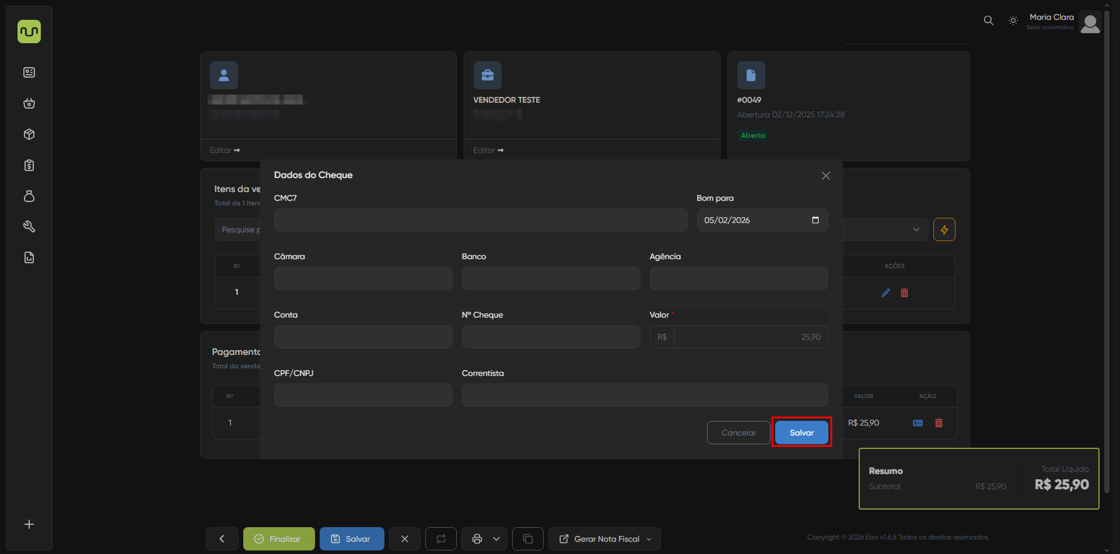Close the Dados do Cheque dialog
The width and height of the screenshot is (1120, 554).
point(825,176)
